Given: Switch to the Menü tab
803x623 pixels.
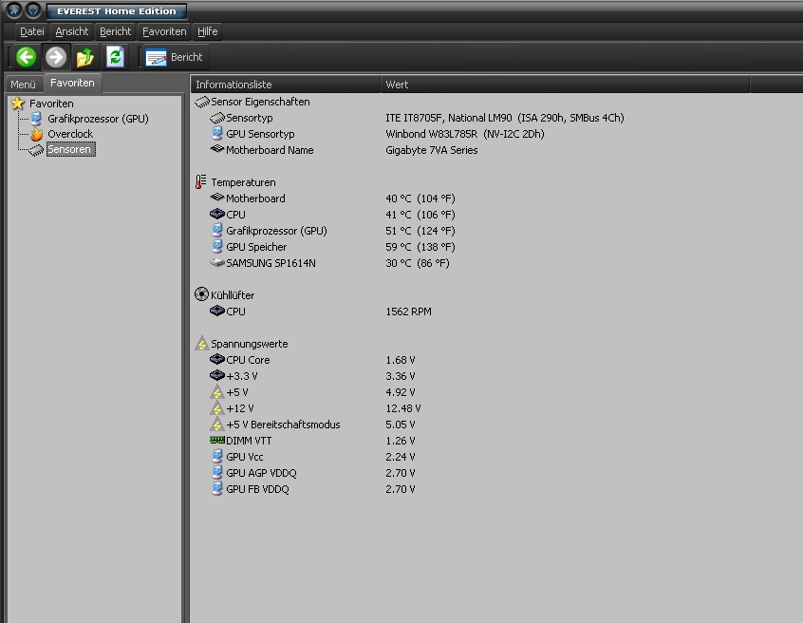Looking at the screenshot, I should 23,84.
